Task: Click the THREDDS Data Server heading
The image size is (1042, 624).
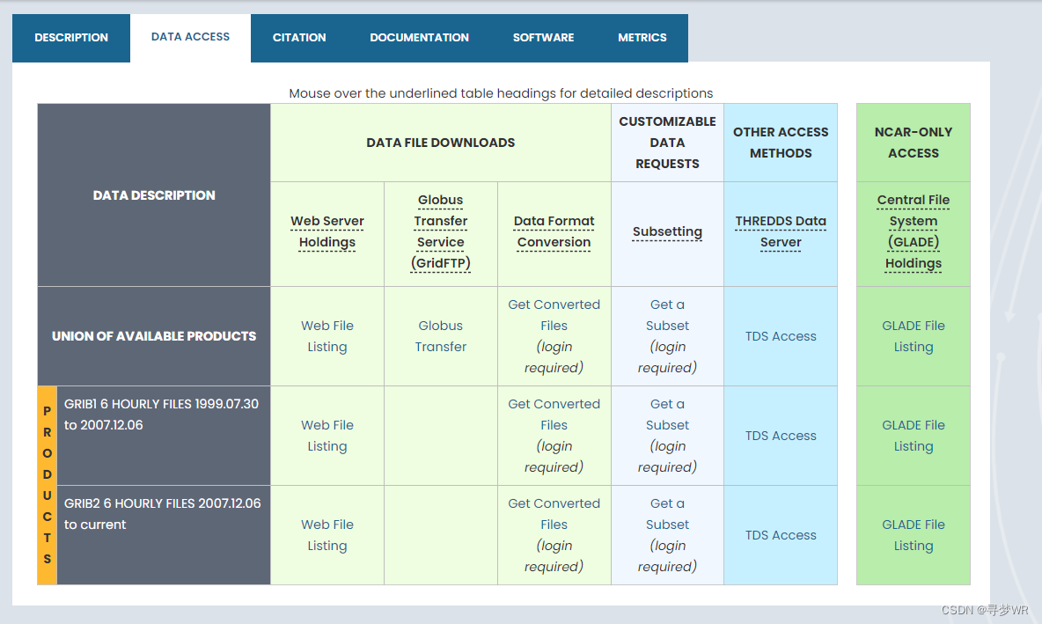Action: coord(781,231)
